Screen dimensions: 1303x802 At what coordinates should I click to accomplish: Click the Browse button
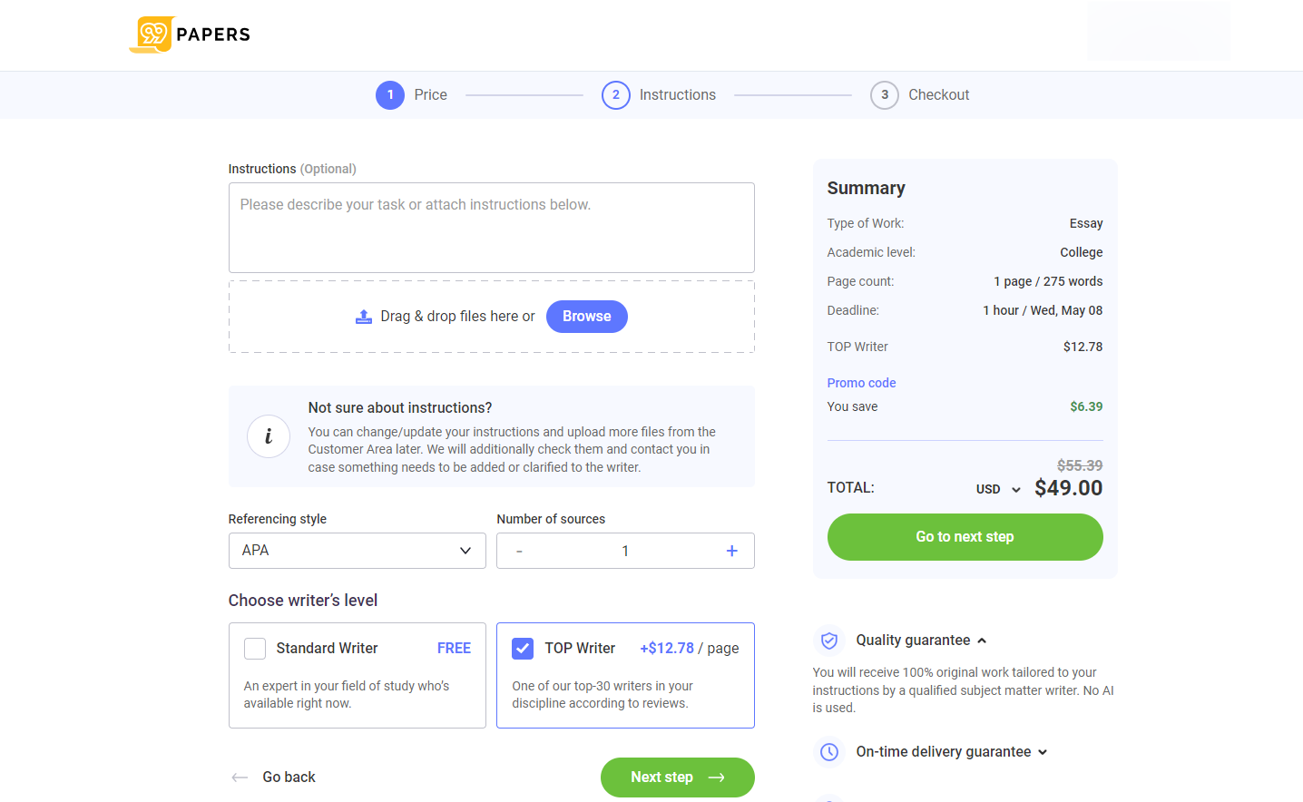point(586,317)
